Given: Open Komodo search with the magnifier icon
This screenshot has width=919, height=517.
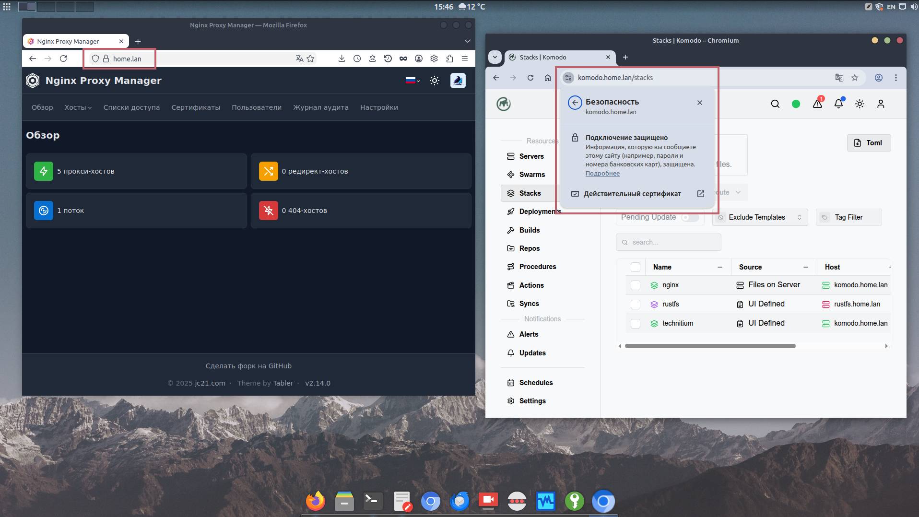Looking at the screenshot, I should (775, 104).
